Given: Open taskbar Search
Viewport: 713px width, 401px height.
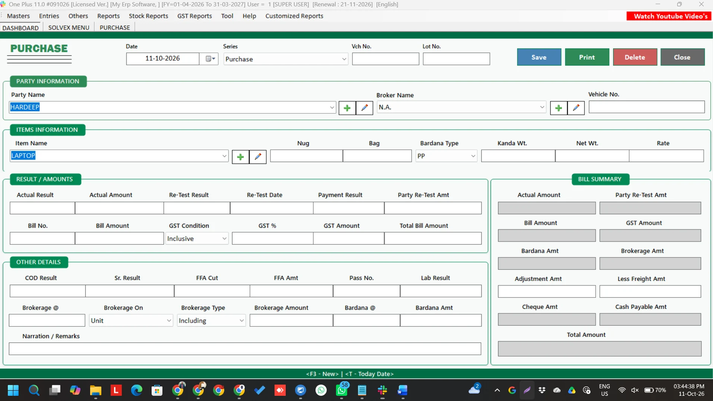Looking at the screenshot, I should click(34, 390).
